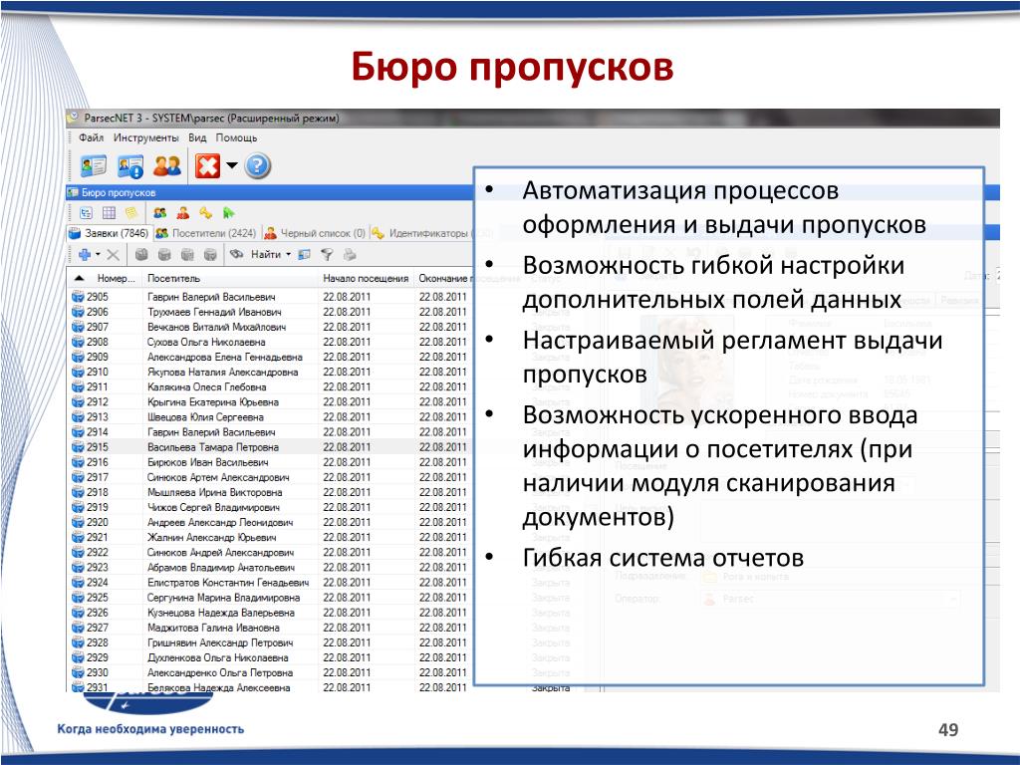The height and width of the screenshot is (765, 1020).
Task: Open the Инструменты menu
Action: (x=145, y=137)
